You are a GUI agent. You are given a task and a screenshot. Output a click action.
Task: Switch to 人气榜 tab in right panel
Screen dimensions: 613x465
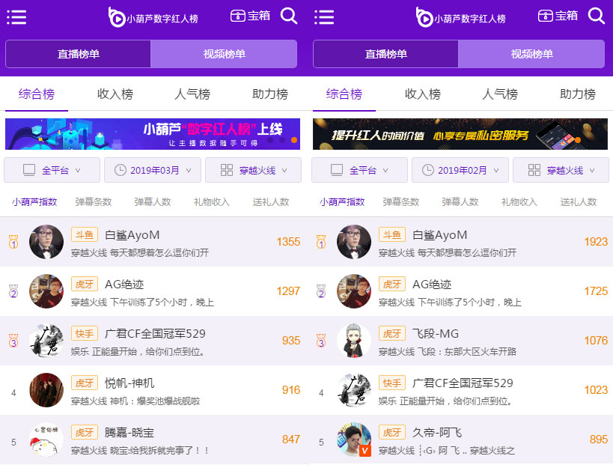[x=500, y=94]
